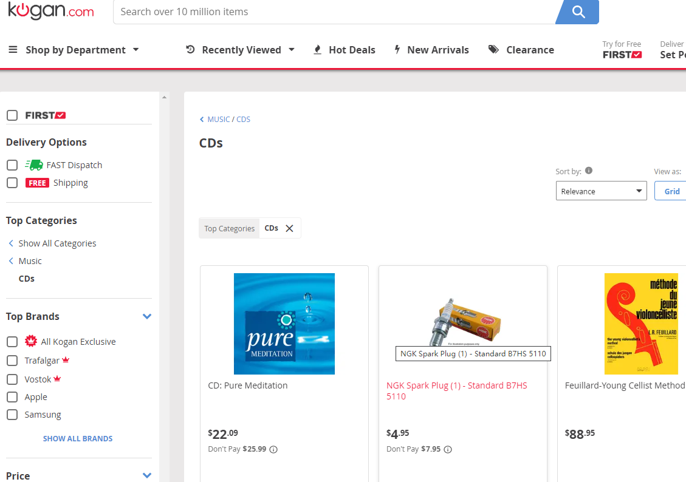Click the magnifying glass search button
Viewport: 686px width, 482px height.
point(578,12)
